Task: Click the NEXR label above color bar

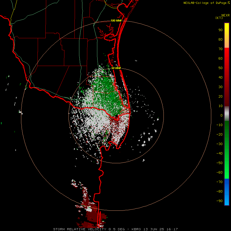Action: 226,15
